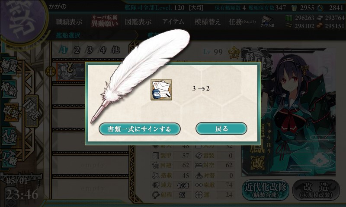Open 任務 quests menu
This screenshot has width=346, height=207.
(242, 22)
